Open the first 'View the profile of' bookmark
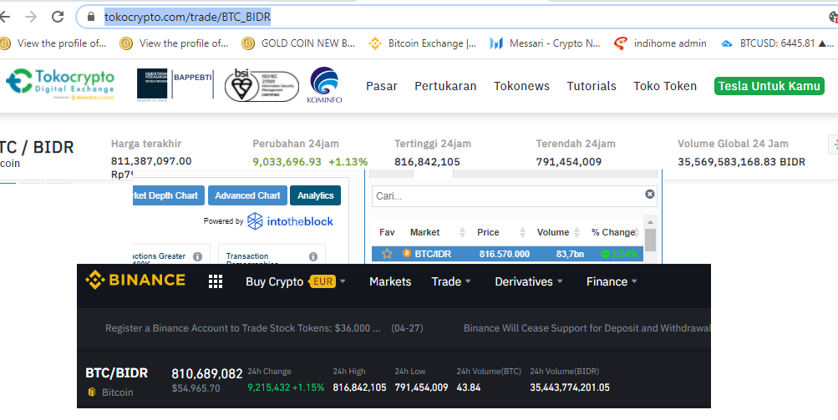838x420 pixels. point(53,43)
